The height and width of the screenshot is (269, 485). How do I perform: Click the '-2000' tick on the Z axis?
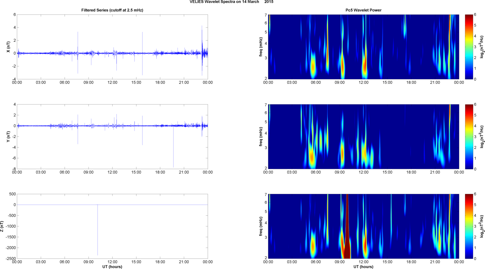pos(10,248)
